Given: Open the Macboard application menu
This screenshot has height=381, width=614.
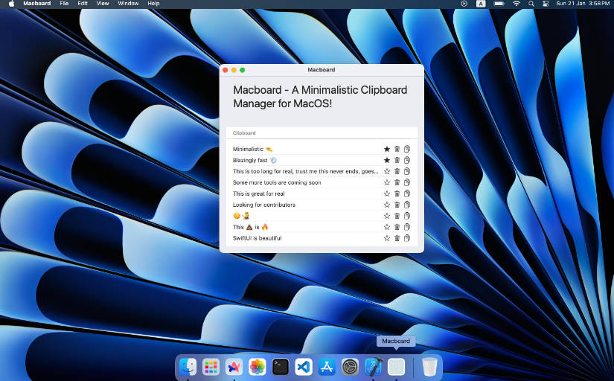Looking at the screenshot, I should click(36, 4).
